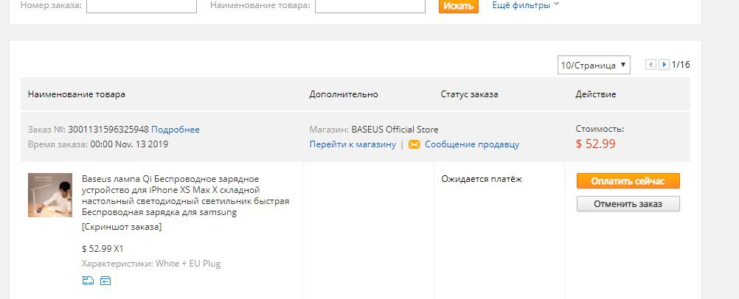Screen dimensions: 739x299
Task: Click the $ 52.99 X1 price line
Action: tap(103, 249)
